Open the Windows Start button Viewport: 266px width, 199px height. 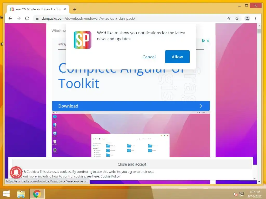(6, 194)
